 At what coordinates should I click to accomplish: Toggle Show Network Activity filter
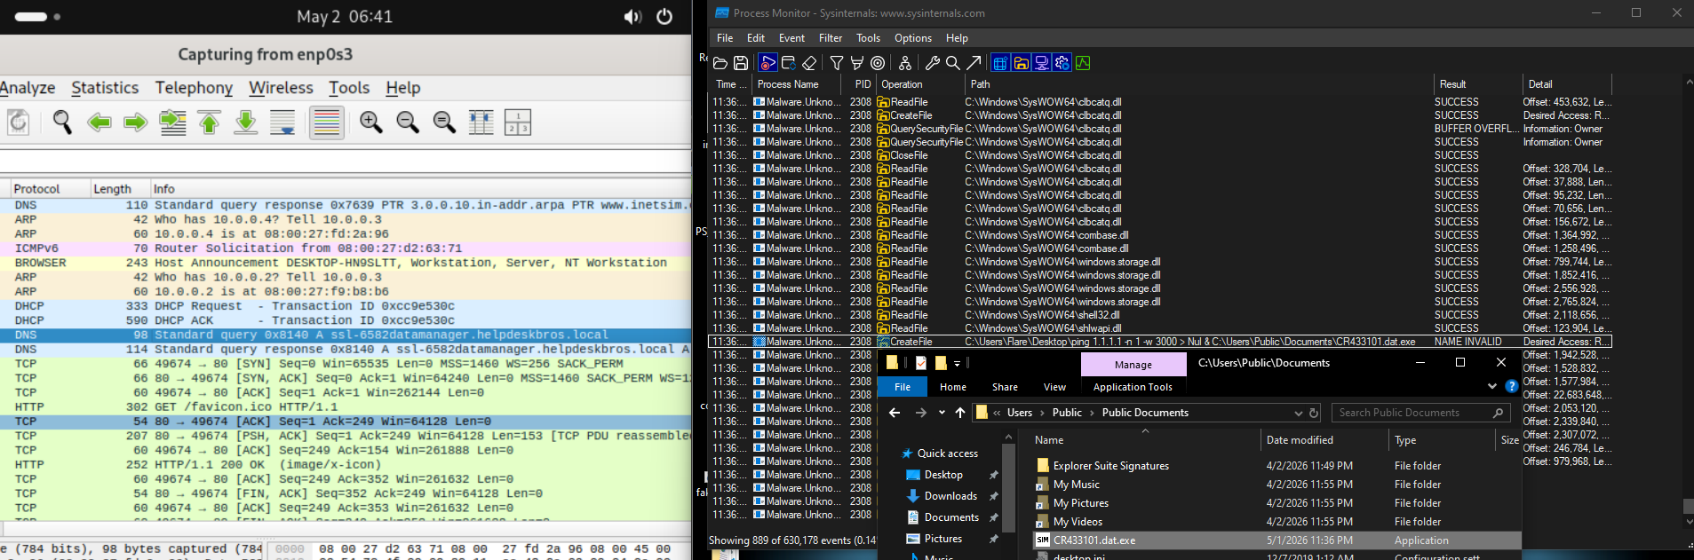tap(1041, 63)
